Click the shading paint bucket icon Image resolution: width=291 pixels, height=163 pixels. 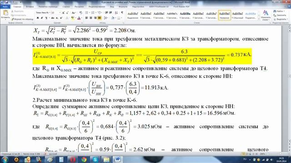tap(113, 18)
